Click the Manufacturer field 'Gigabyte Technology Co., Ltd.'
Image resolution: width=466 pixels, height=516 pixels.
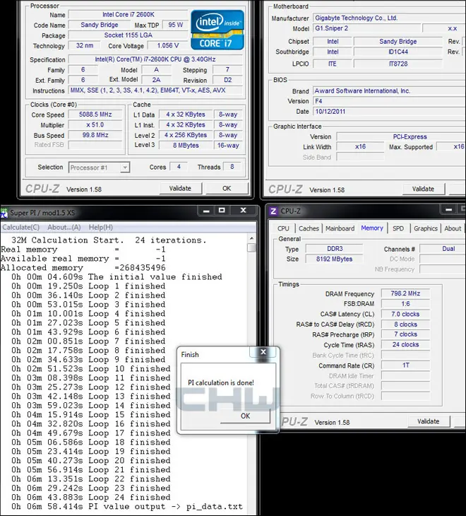389,18
